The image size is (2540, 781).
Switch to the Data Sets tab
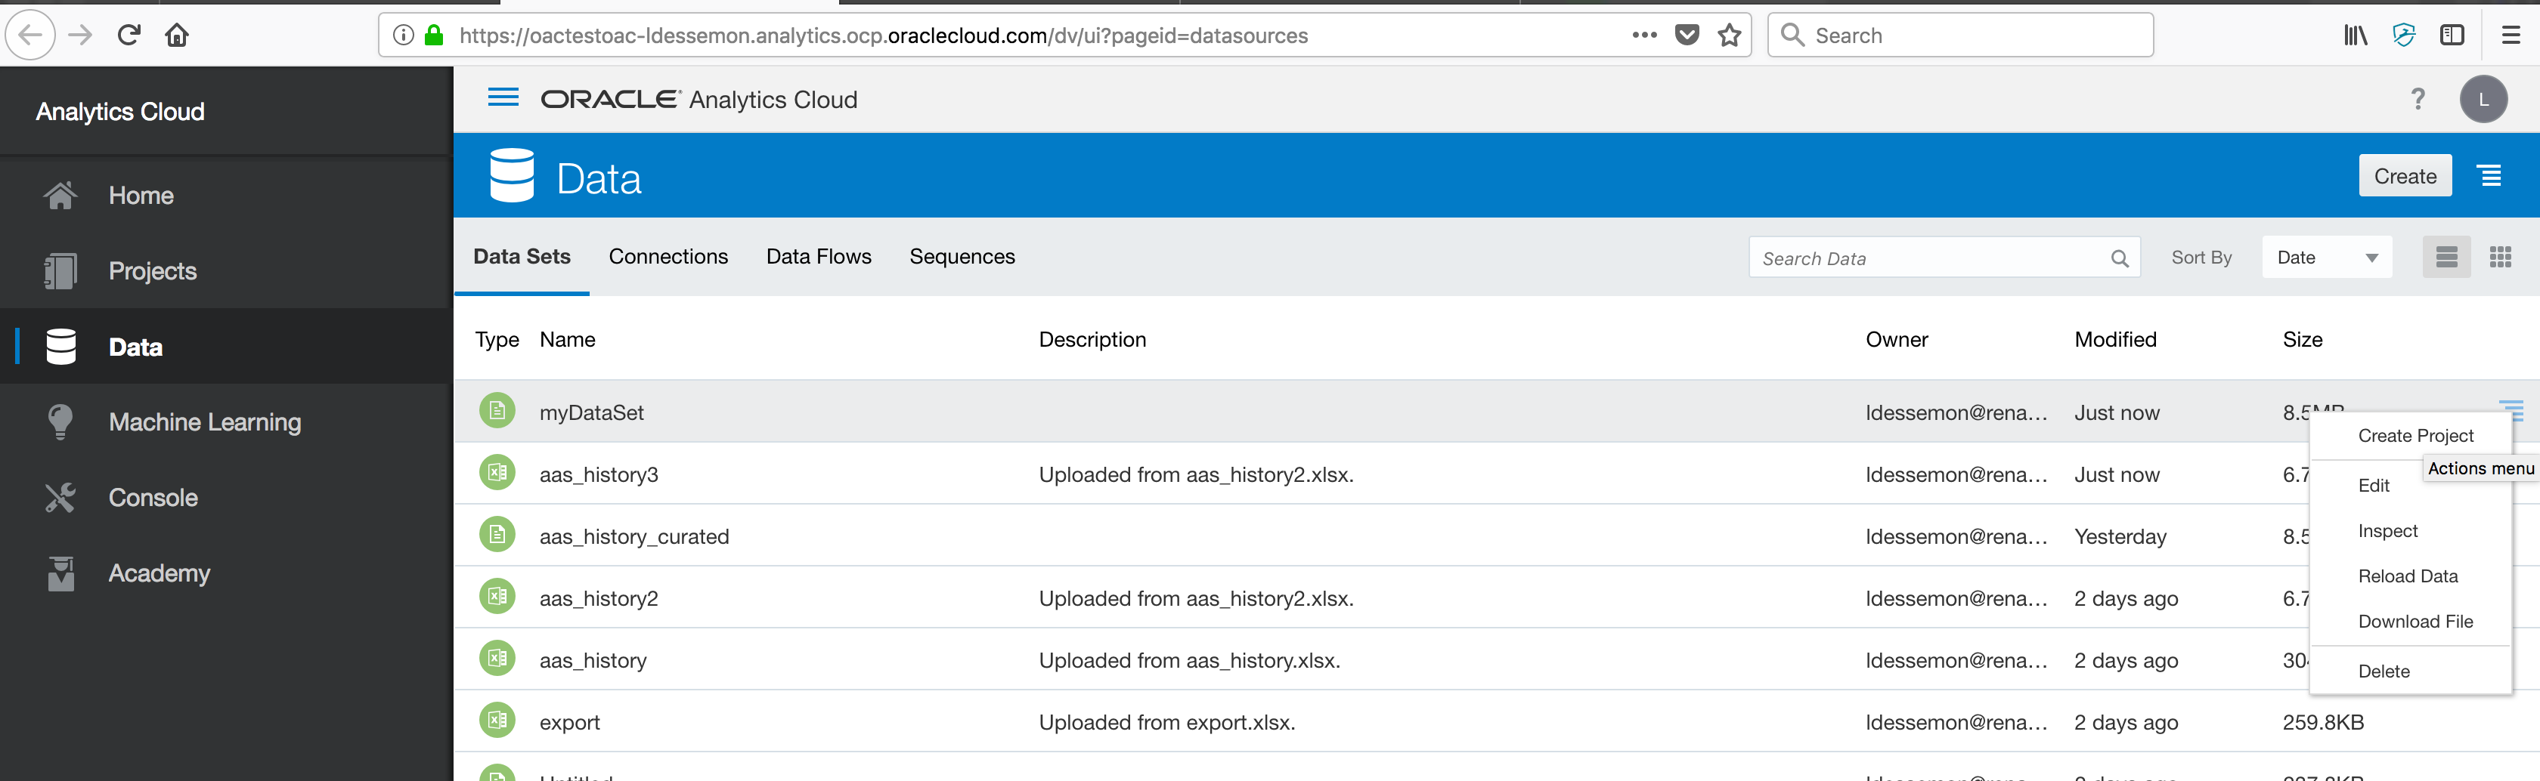tap(522, 257)
